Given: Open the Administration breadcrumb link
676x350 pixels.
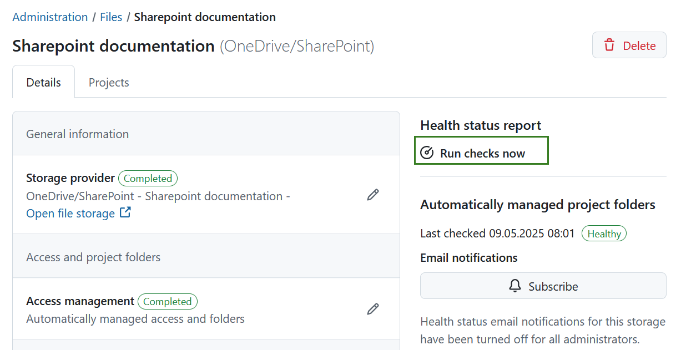Looking at the screenshot, I should tap(50, 17).
